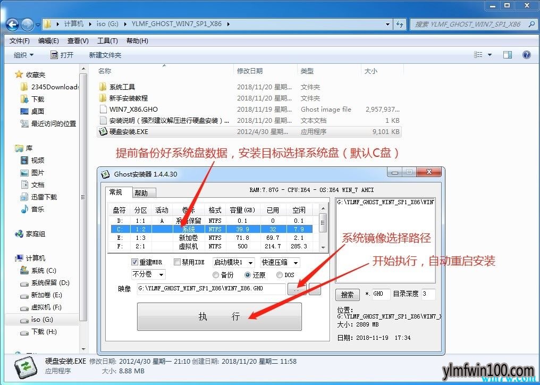Toggle the 重建MBR checkbox

pos(135,262)
